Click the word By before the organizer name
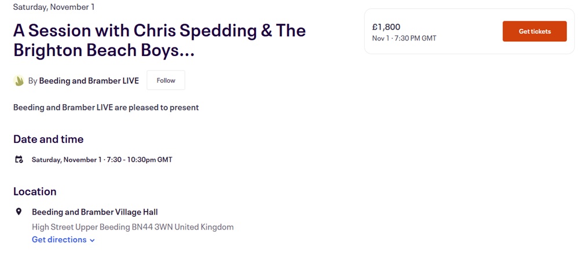The image size is (579, 255). [33, 81]
